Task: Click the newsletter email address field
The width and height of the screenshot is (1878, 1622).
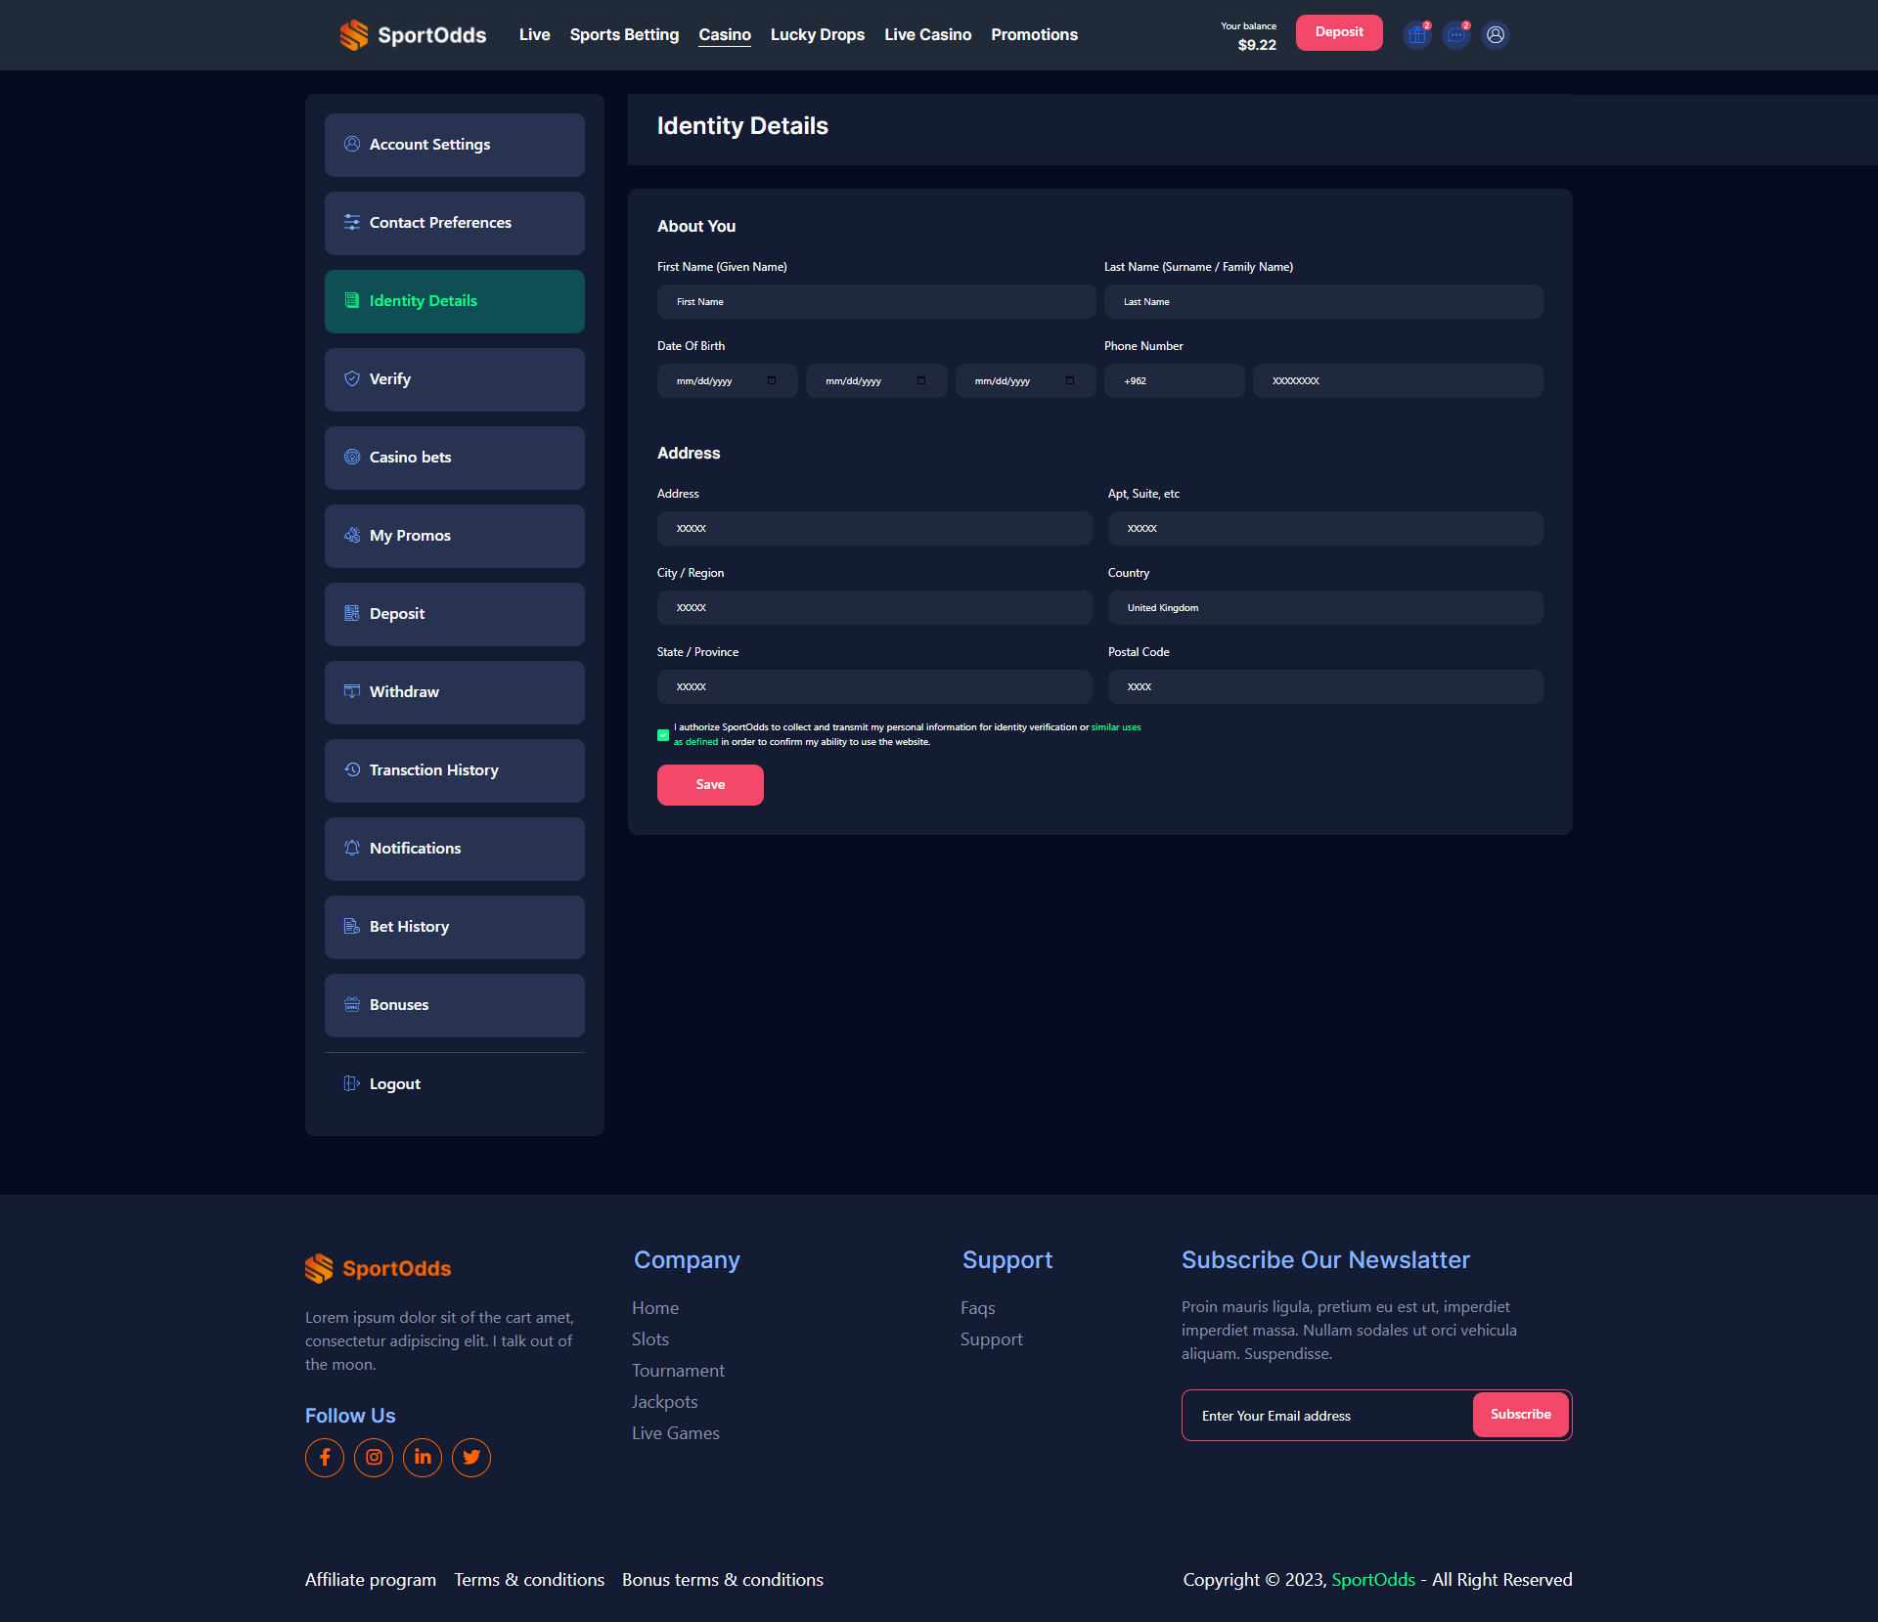Action: [1327, 1416]
